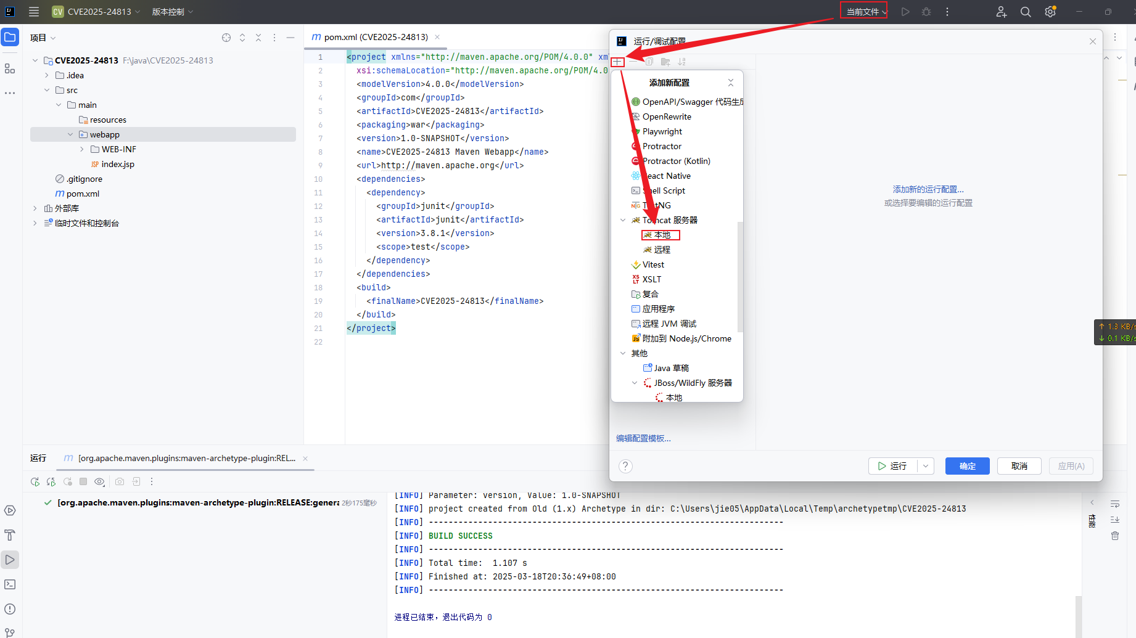Screen dimensions: 1136x638
Task: Expand the .idea folder
Action: point(46,75)
